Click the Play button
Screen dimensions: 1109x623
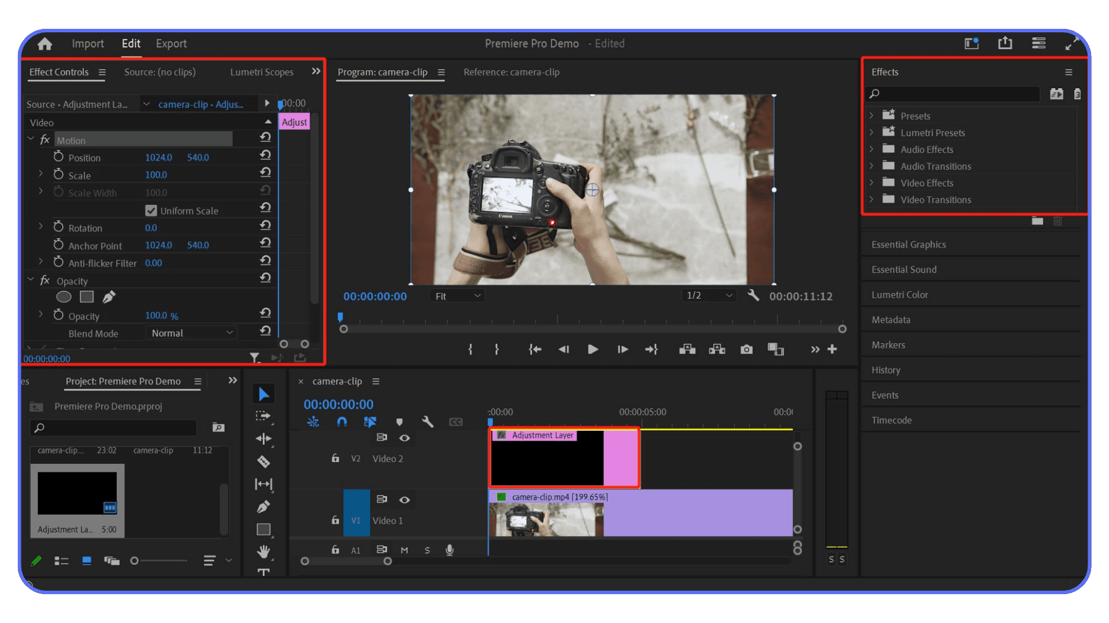[x=593, y=349]
